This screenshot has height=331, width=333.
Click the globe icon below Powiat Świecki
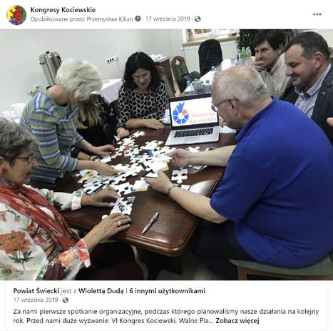pyautogui.click(x=66, y=300)
